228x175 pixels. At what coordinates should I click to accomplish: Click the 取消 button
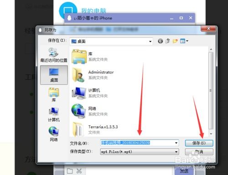coord(199,152)
